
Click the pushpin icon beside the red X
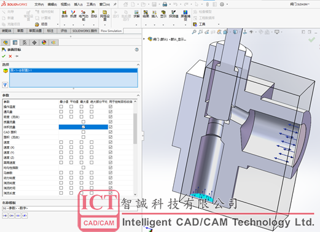click(x=17, y=56)
